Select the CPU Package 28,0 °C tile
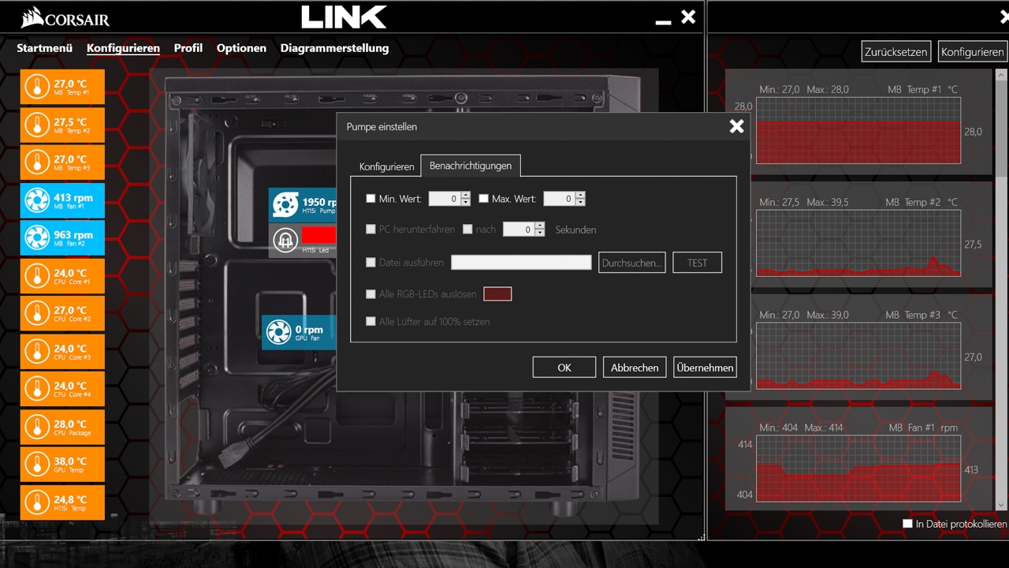The height and width of the screenshot is (568, 1009). coord(62,428)
